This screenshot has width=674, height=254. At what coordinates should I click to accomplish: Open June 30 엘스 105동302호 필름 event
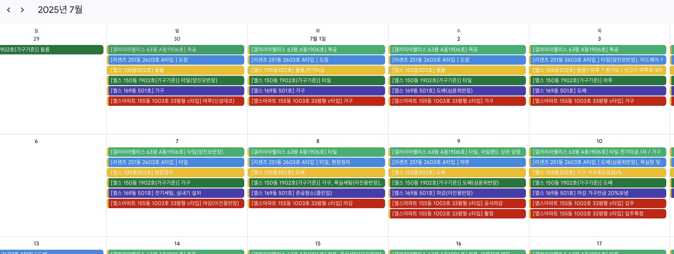coord(176,70)
